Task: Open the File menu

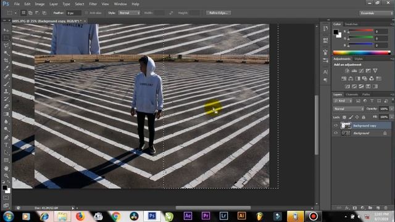Action: pyautogui.click(x=17, y=4)
